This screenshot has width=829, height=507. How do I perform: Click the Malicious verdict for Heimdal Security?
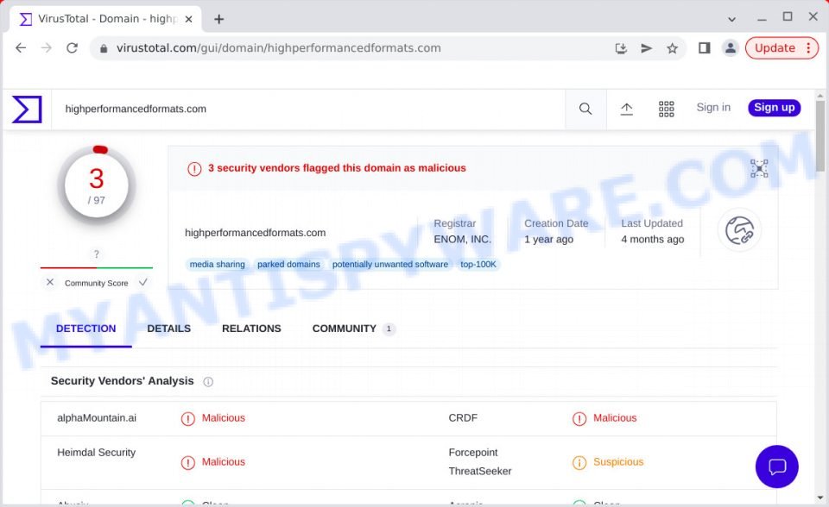[x=223, y=462]
